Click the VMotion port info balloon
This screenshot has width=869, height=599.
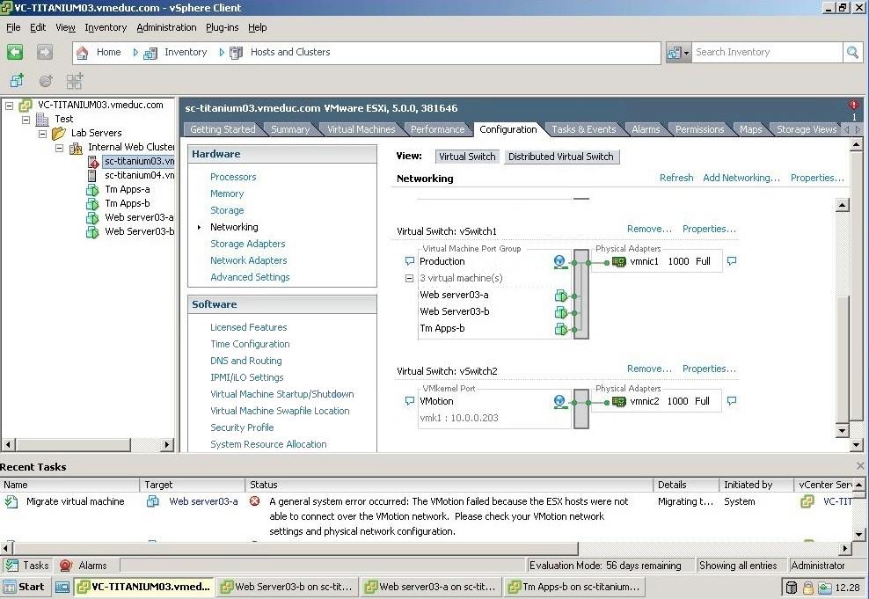[x=410, y=400]
